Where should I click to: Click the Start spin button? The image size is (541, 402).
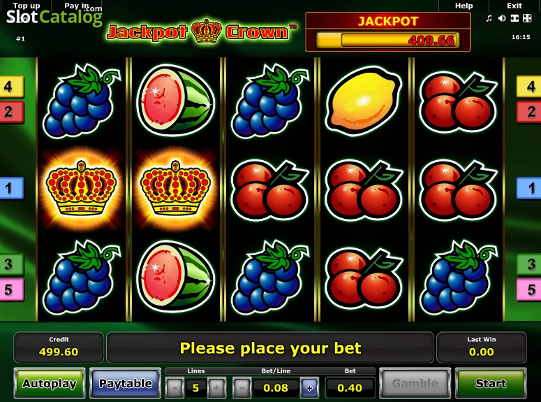491,383
